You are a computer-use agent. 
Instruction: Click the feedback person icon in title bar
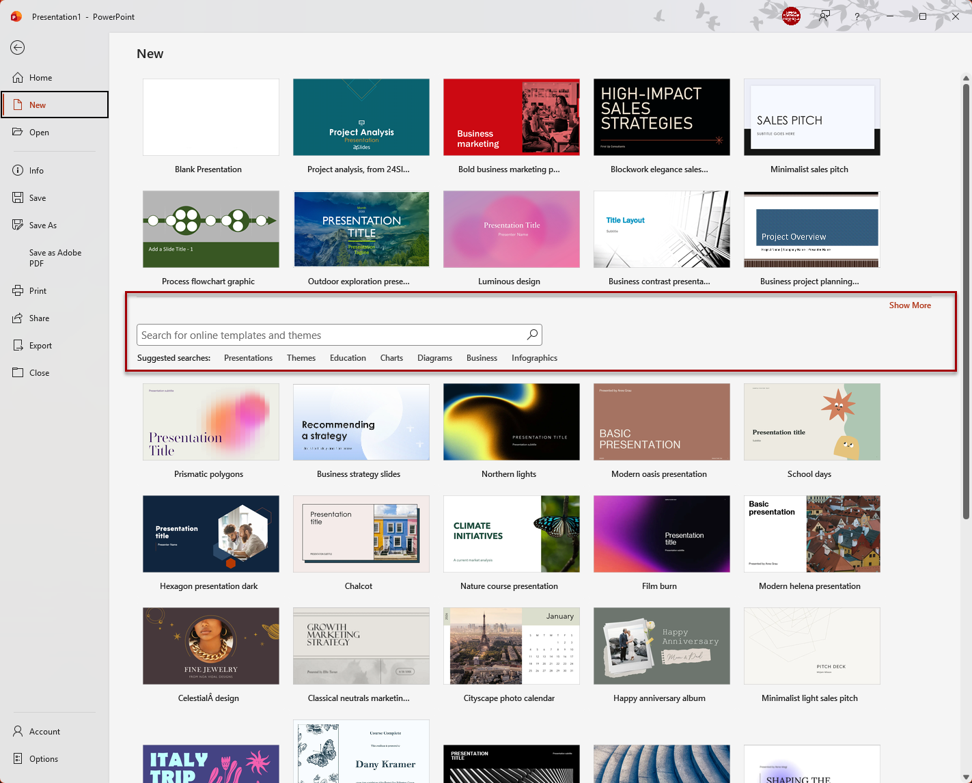[x=824, y=16]
